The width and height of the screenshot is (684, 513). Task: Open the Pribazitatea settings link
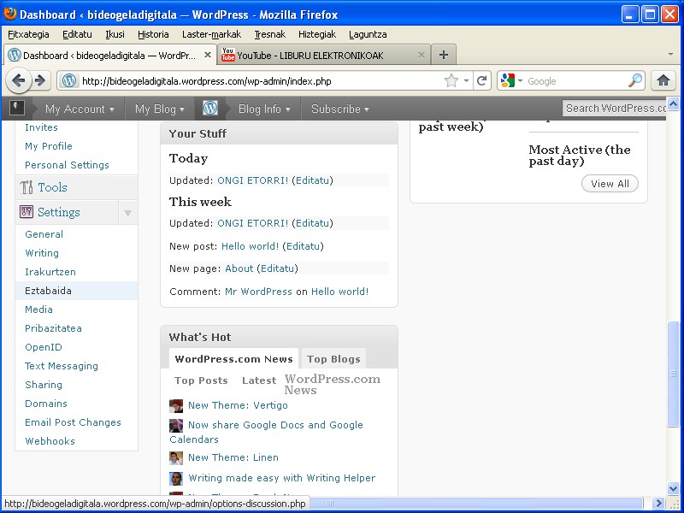tap(53, 328)
